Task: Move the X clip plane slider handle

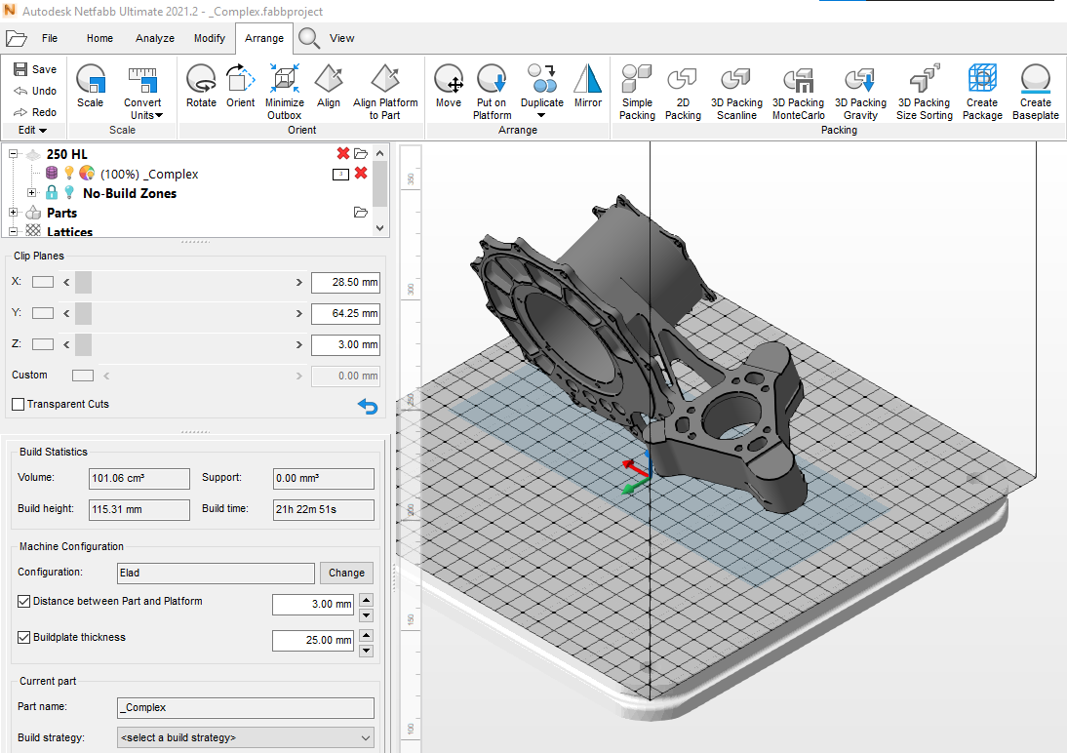Action: tap(83, 282)
